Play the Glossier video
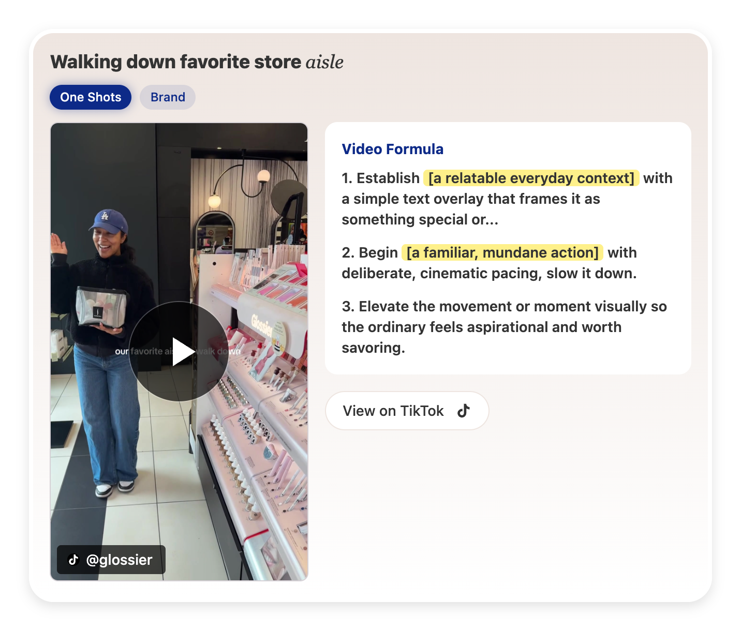The image size is (741, 631). pyautogui.click(x=179, y=352)
